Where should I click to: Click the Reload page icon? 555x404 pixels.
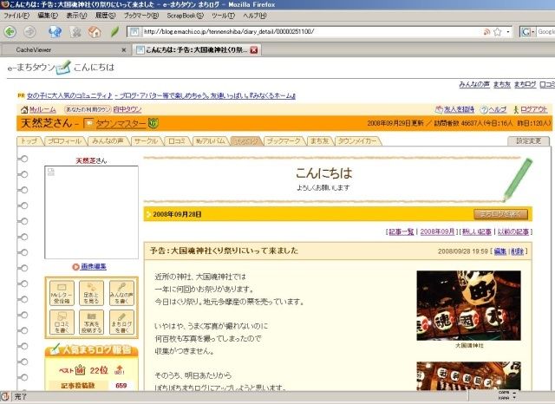coord(55,32)
